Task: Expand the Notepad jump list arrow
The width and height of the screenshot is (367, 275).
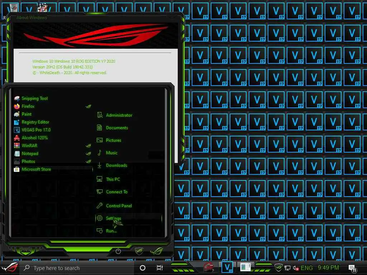Action: [88, 154]
